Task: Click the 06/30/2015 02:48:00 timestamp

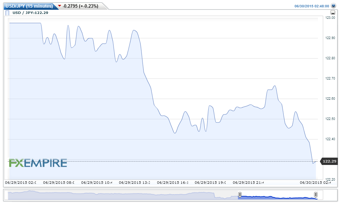Action: [312, 6]
